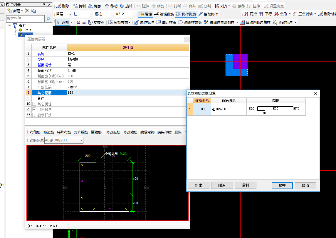The image size is (336, 238).
Task: Confirm with the 确定 button
Action: pyautogui.click(x=282, y=186)
